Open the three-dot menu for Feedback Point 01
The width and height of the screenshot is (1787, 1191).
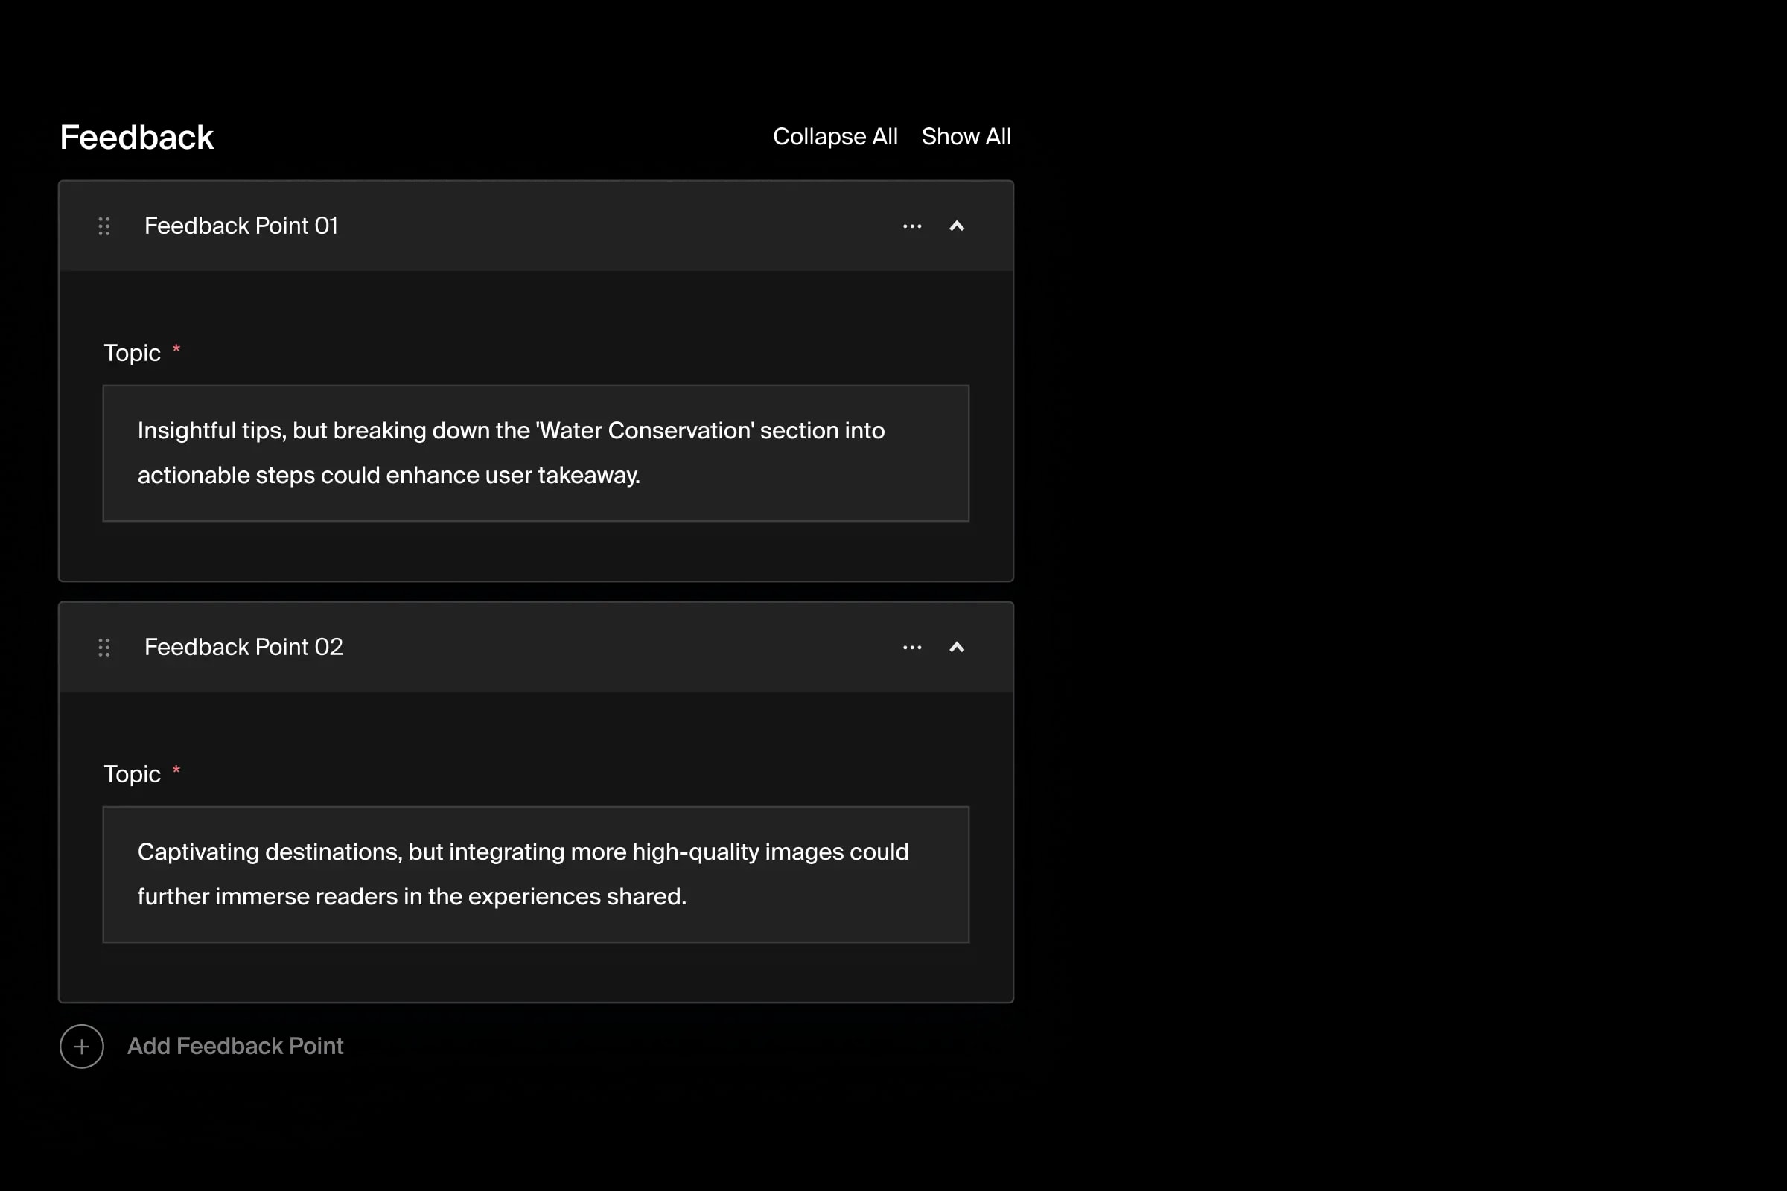click(x=911, y=226)
